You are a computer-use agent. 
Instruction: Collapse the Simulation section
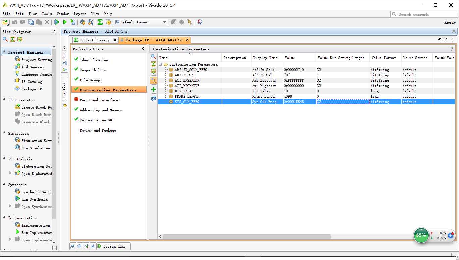[x=4, y=133]
